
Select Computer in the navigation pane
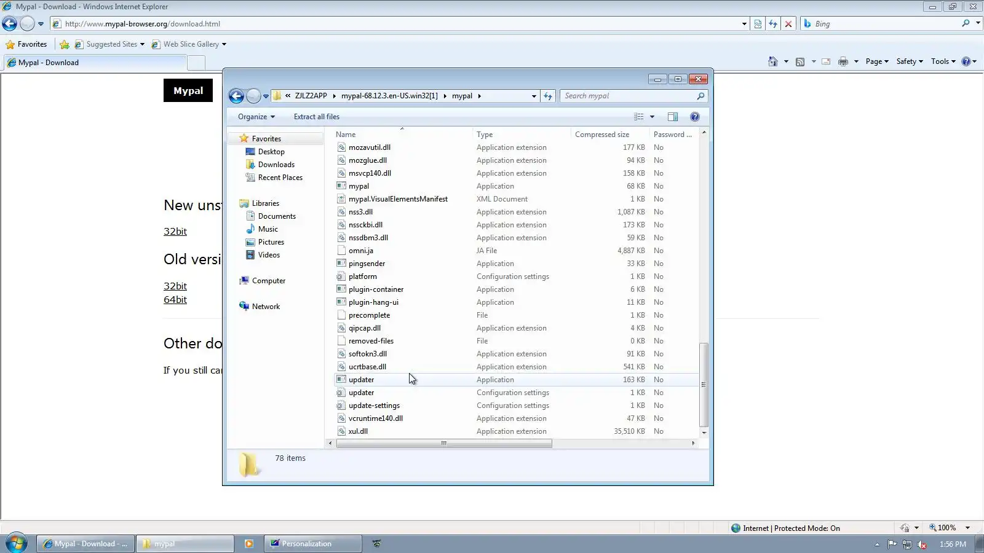click(269, 281)
